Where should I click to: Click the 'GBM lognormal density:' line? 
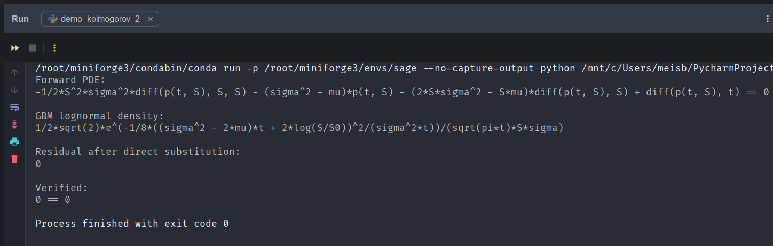tap(99, 116)
